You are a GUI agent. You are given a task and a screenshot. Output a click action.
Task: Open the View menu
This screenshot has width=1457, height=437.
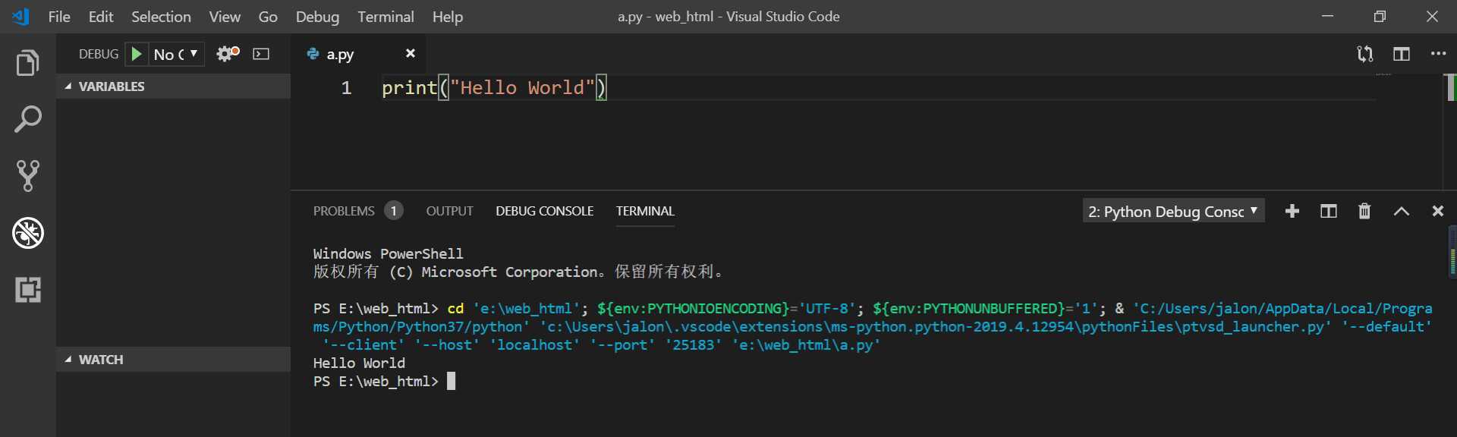(225, 17)
